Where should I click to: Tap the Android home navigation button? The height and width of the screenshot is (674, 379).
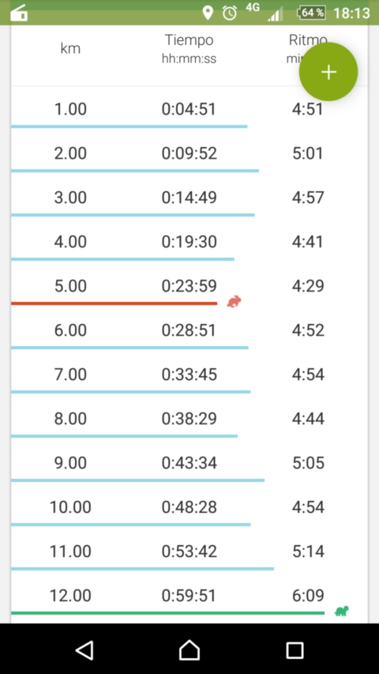(189, 650)
